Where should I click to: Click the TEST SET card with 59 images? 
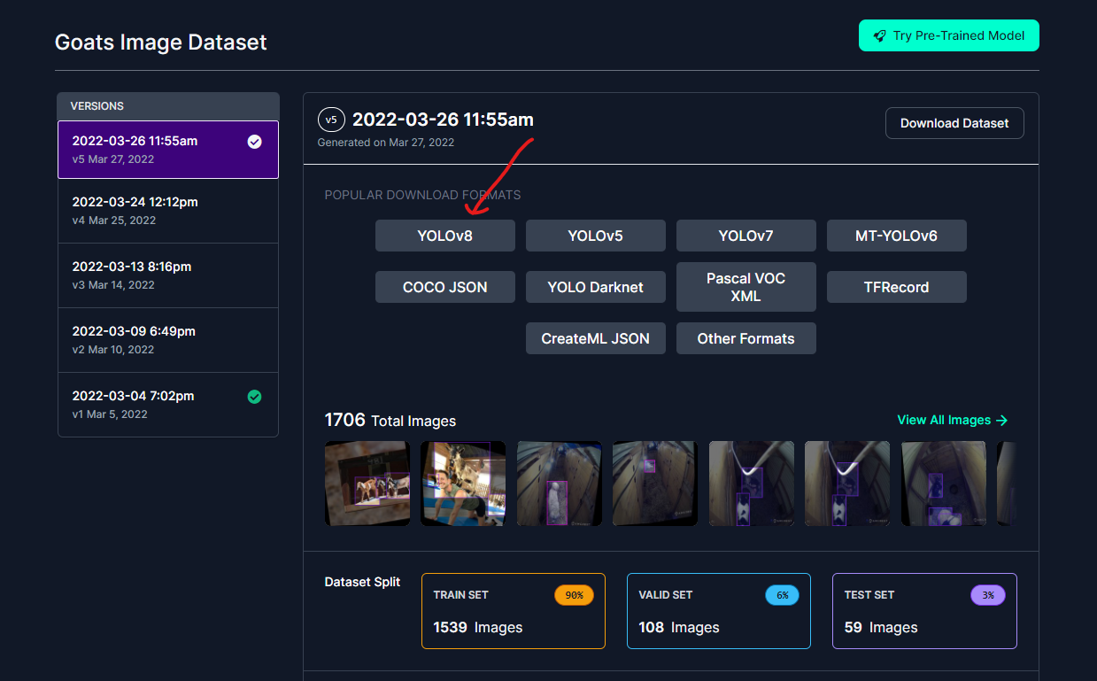[924, 611]
